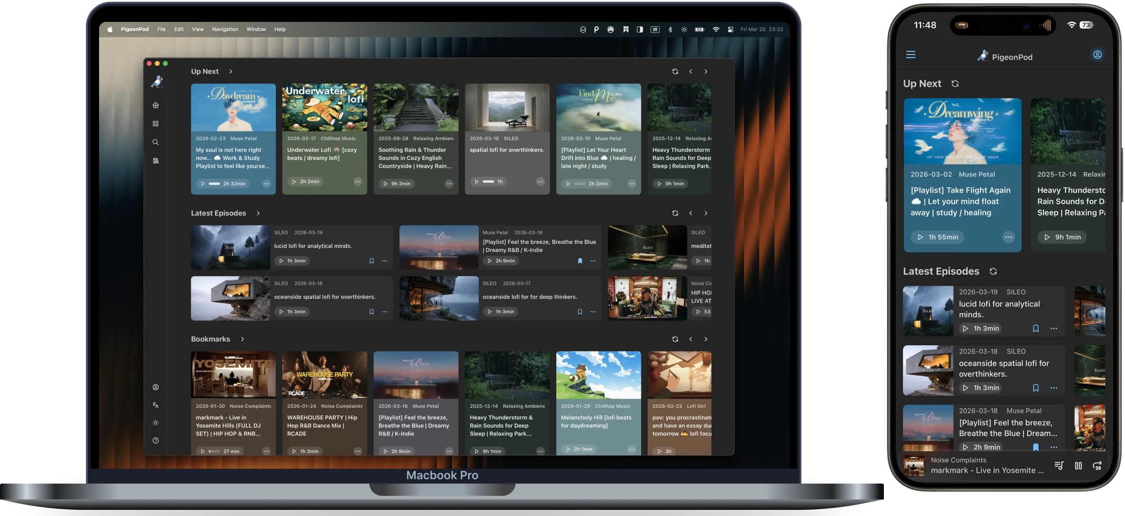Bookmark "oceanside spatial lofi for overthinkers" on phone
The height and width of the screenshot is (516, 1125).
point(1035,388)
